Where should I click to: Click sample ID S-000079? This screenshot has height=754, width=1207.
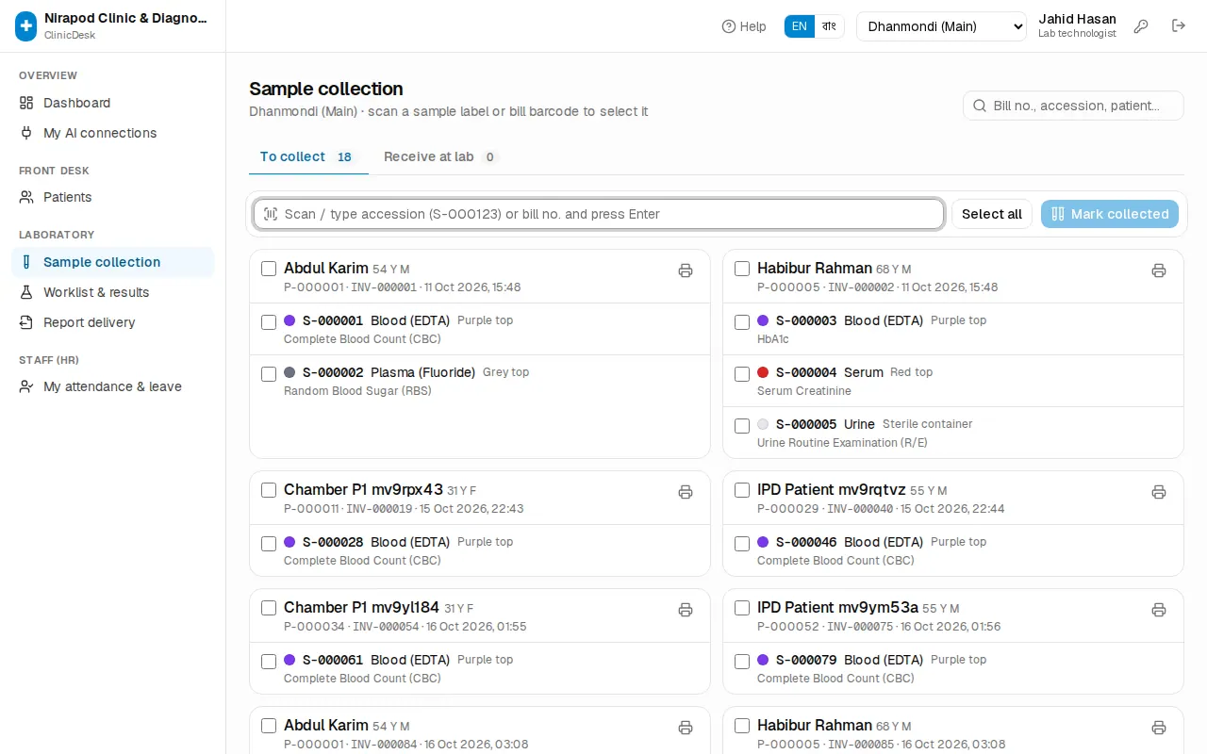click(x=806, y=660)
